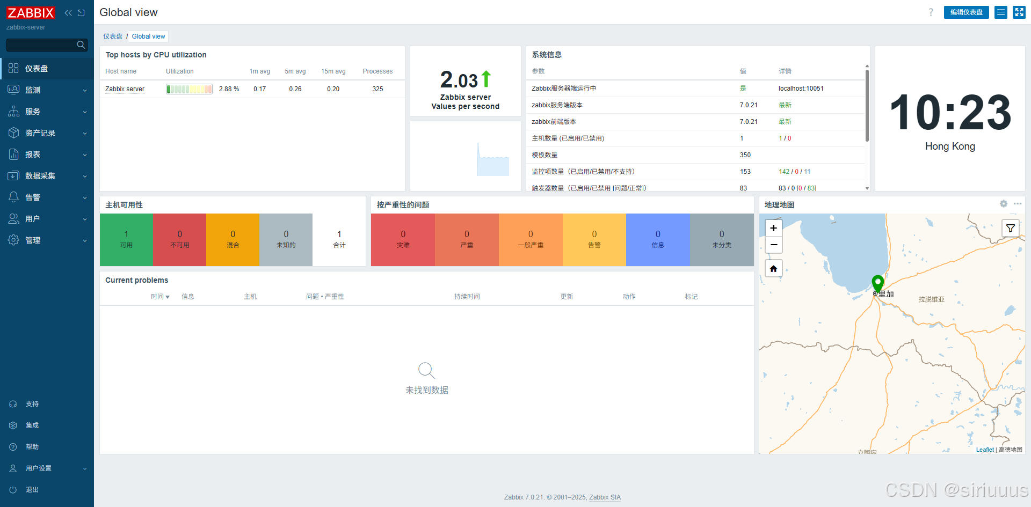Click the services (服务) icon
The height and width of the screenshot is (507, 1031).
[13, 111]
